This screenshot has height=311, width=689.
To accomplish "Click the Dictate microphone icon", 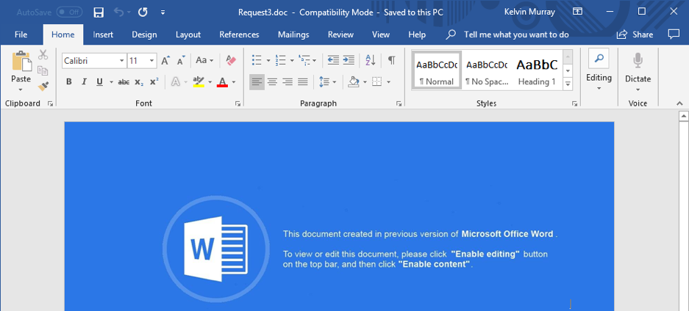I will pyautogui.click(x=638, y=61).
